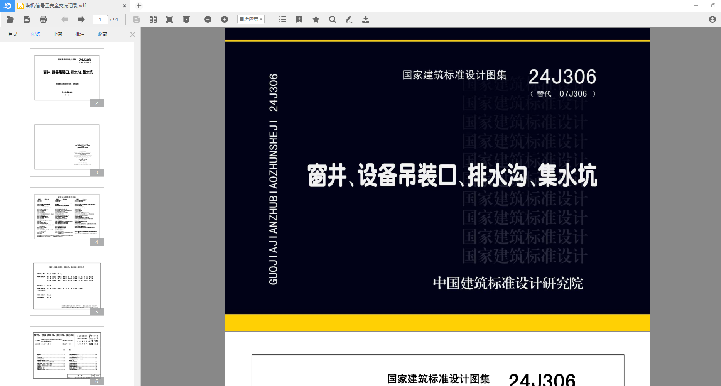
Task: Click the 国家建筑标准设计图集 heading on cover
Action: pyautogui.click(x=454, y=75)
